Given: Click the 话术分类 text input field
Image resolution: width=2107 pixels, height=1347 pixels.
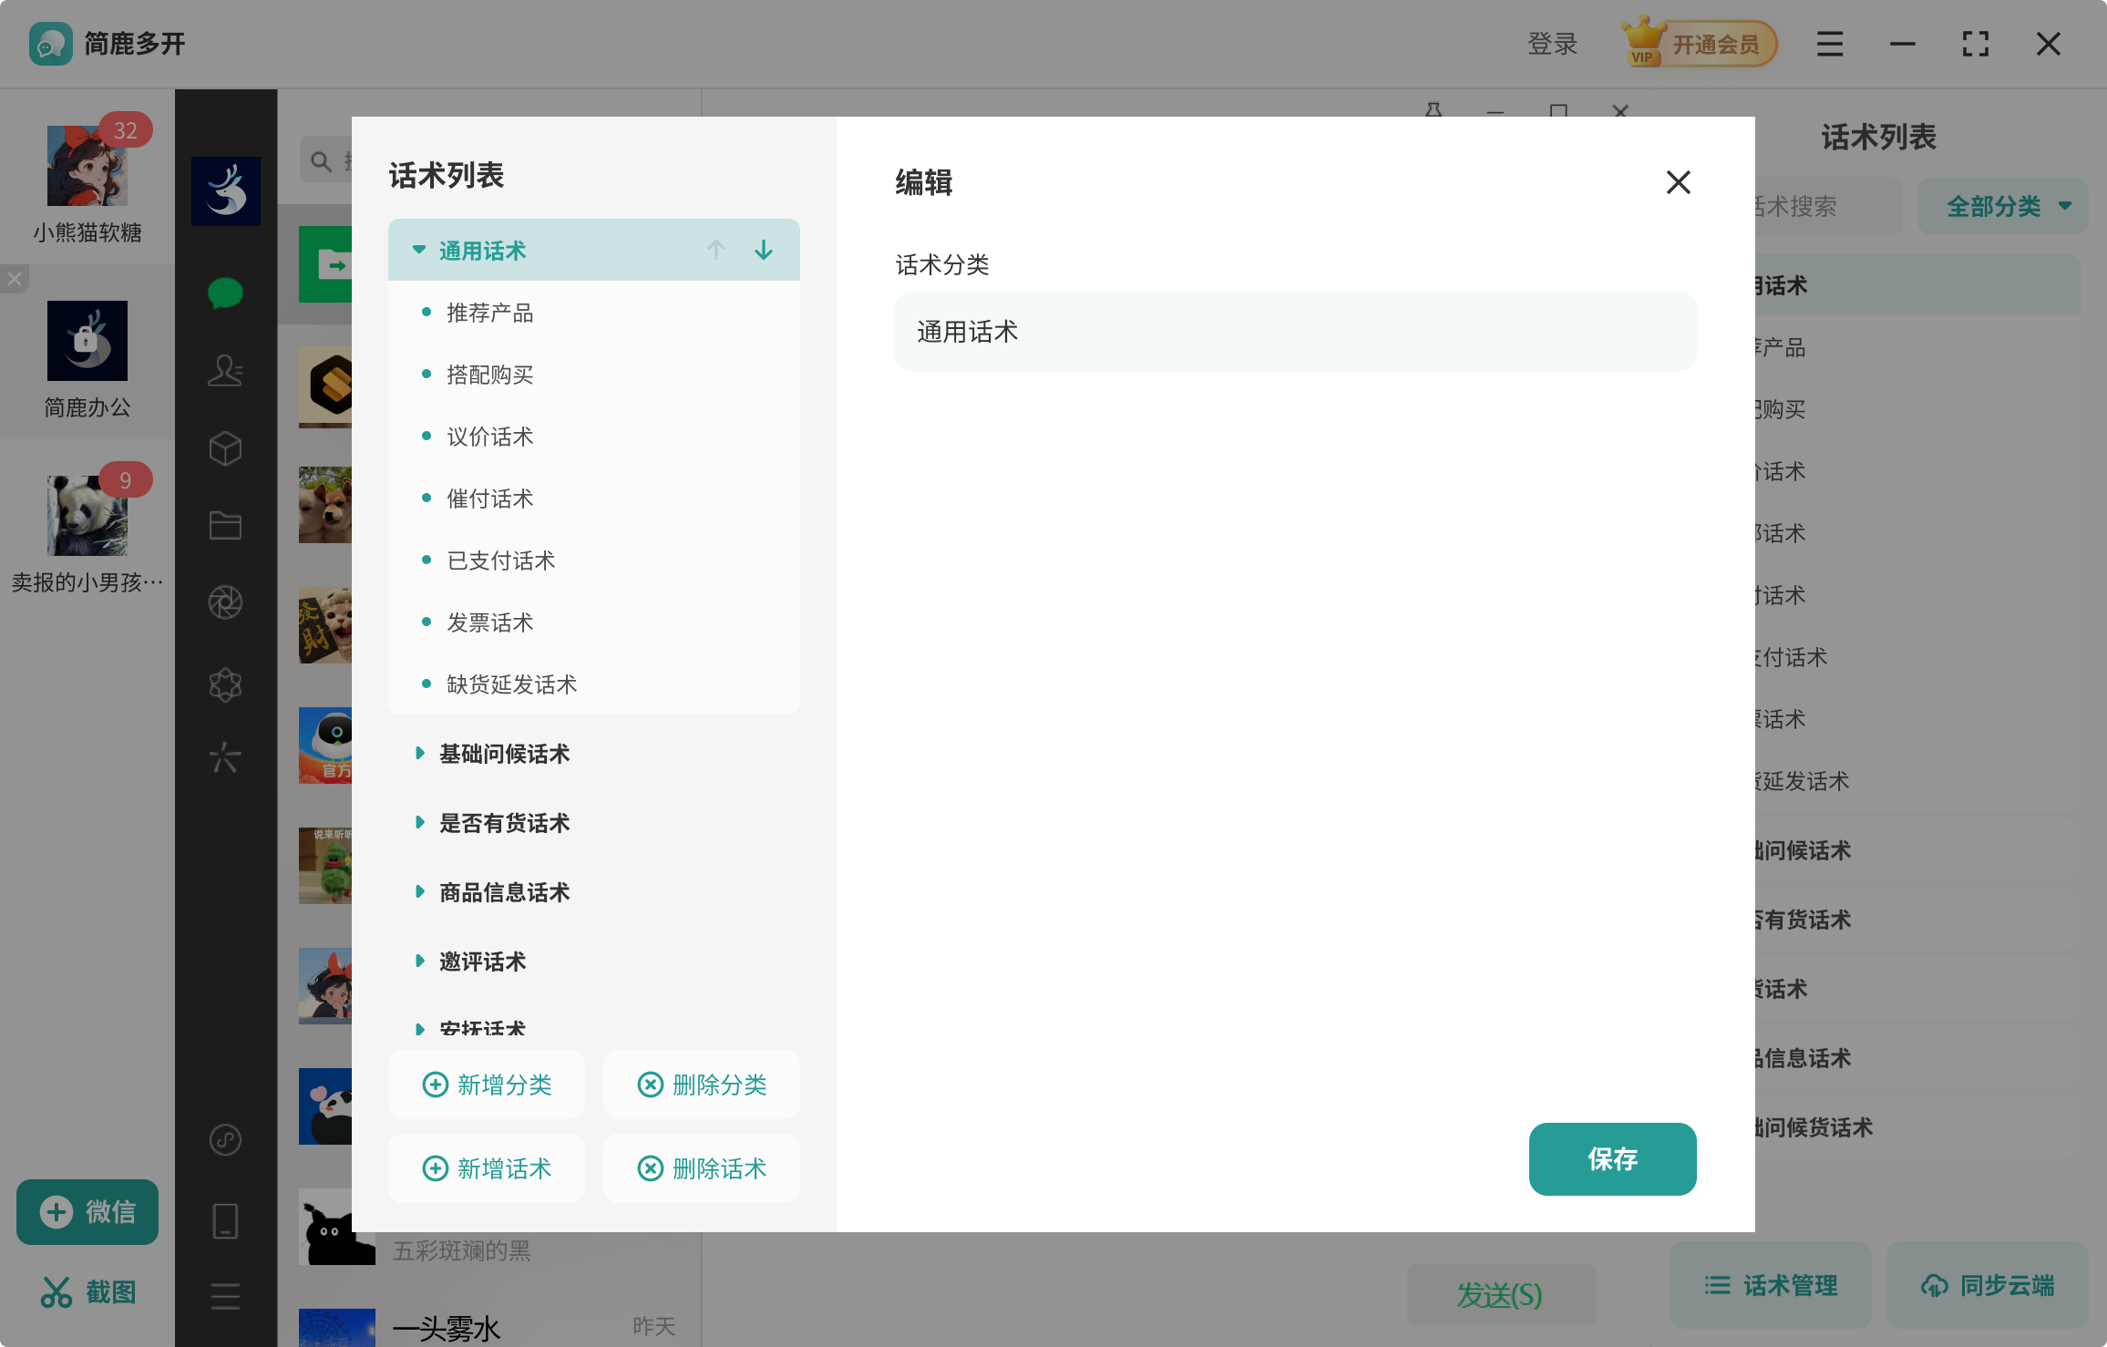Looking at the screenshot, I should pos(1294,332).
